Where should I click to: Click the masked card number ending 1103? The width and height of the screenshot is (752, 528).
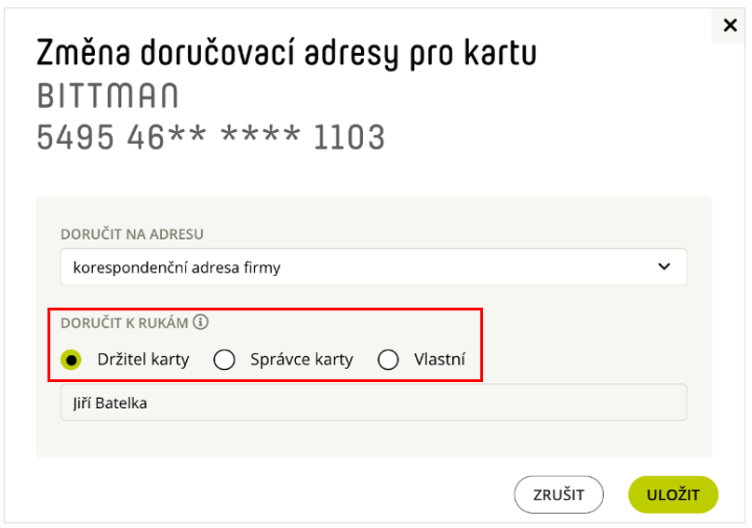pyautogui.click(x=210, y=137)
